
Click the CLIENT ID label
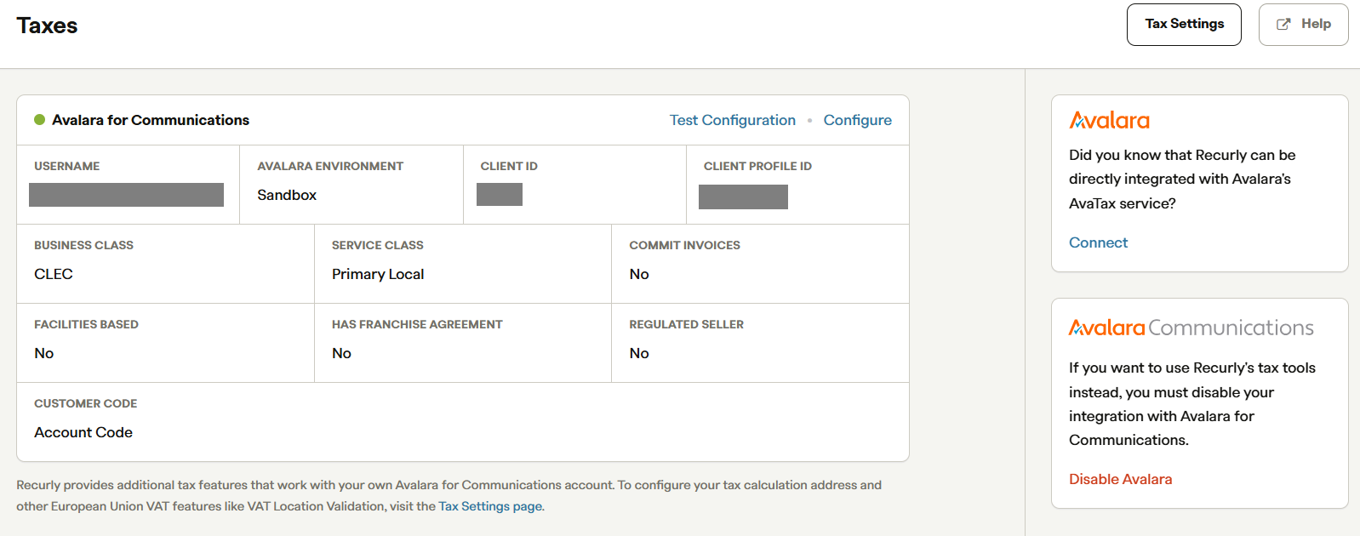point(509,166)
